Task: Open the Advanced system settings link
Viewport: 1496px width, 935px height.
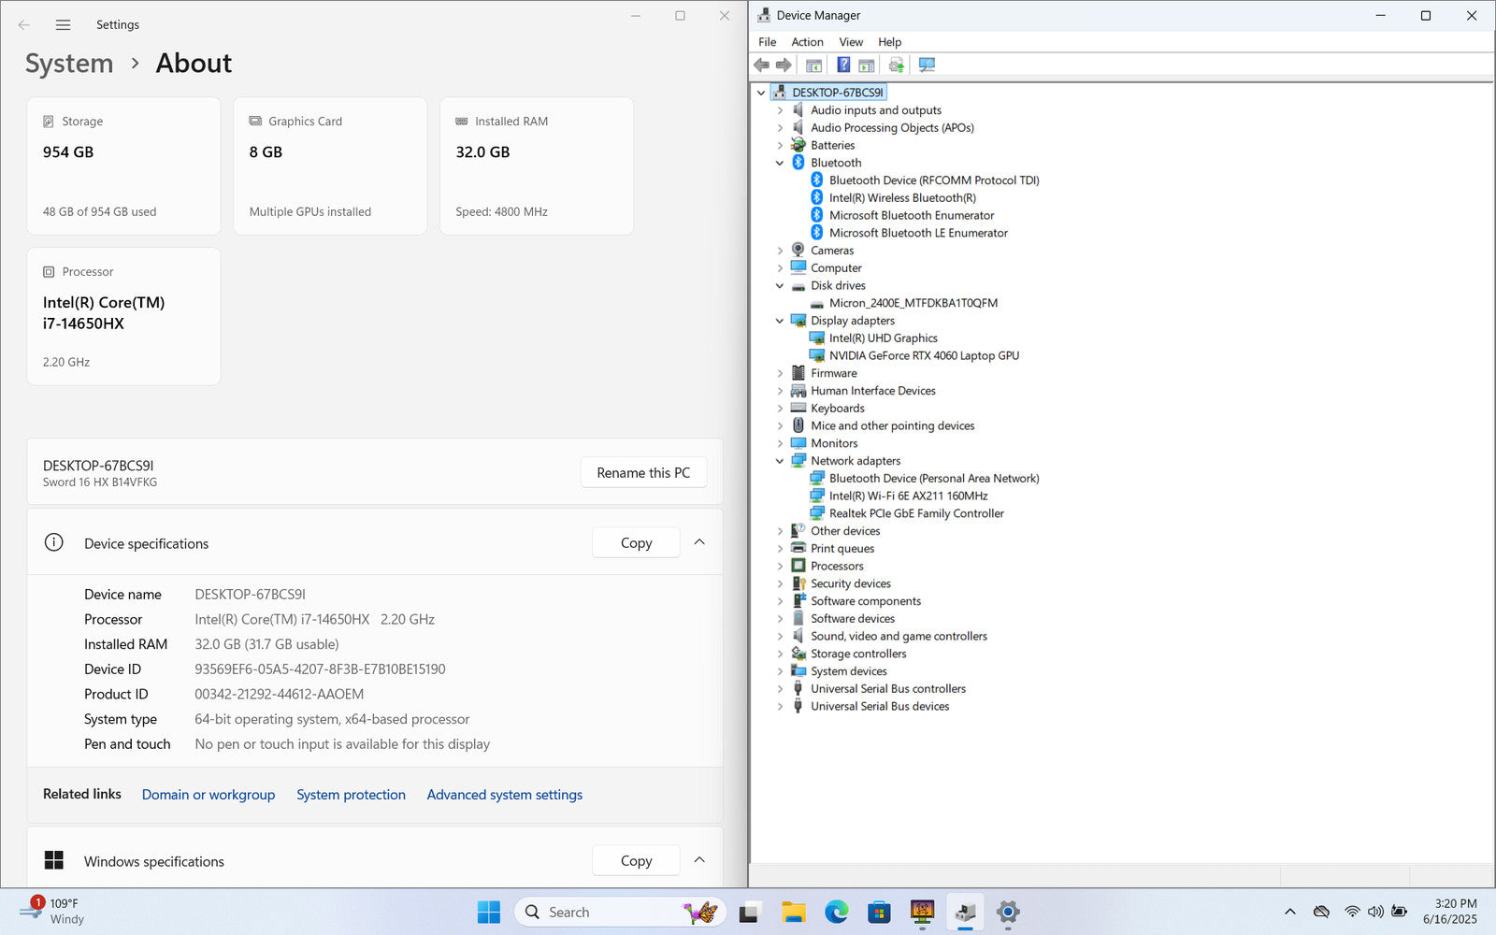Action: click(x=504, y=795)
